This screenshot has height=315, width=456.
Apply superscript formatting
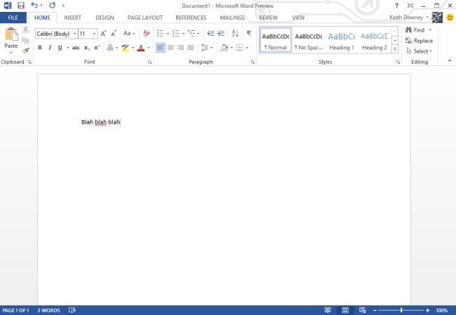pyautogui.click(x=97, y=48)
